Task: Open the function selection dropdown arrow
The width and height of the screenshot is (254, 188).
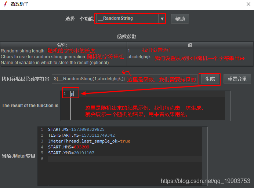Action: point(162,19)
